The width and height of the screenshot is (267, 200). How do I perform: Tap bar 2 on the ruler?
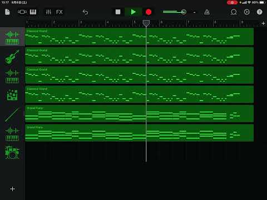(54, 22)
